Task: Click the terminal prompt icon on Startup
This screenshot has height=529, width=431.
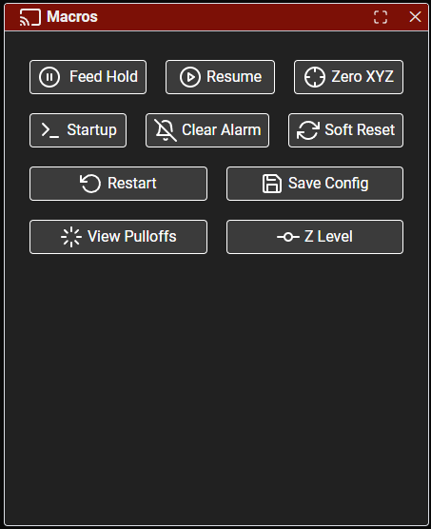Action: coord(50,130)
